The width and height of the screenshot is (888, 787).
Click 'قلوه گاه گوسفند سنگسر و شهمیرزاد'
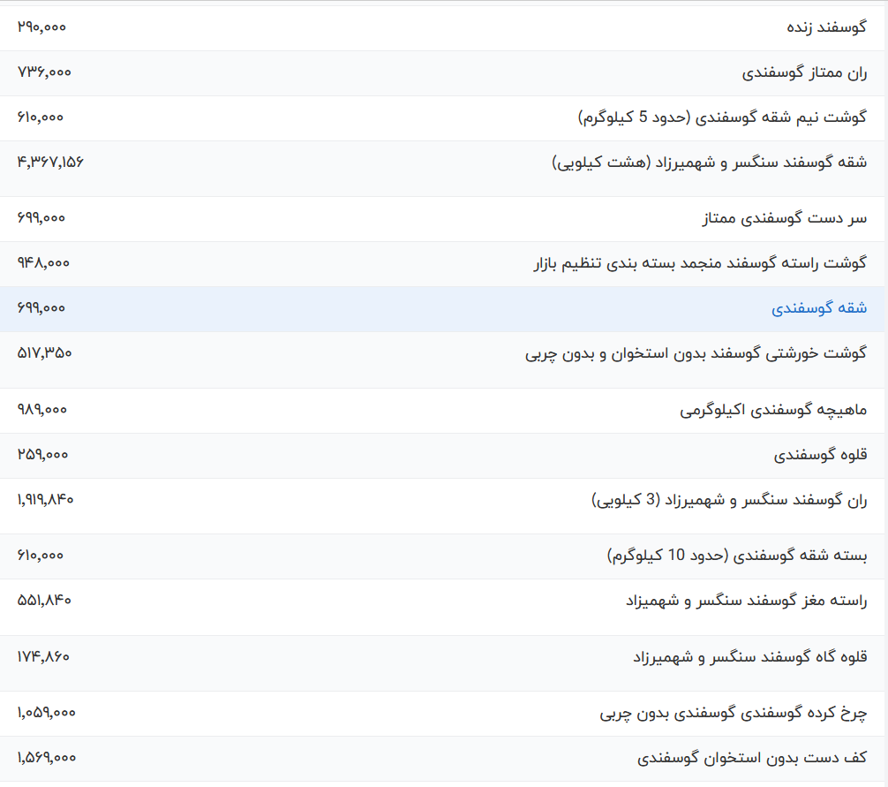pyautogui.click(x=749, y=656)
